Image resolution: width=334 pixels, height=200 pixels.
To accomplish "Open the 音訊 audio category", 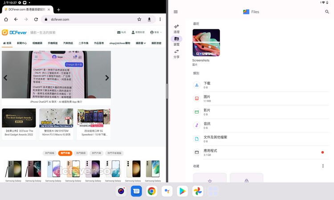I will pos(261,125).
